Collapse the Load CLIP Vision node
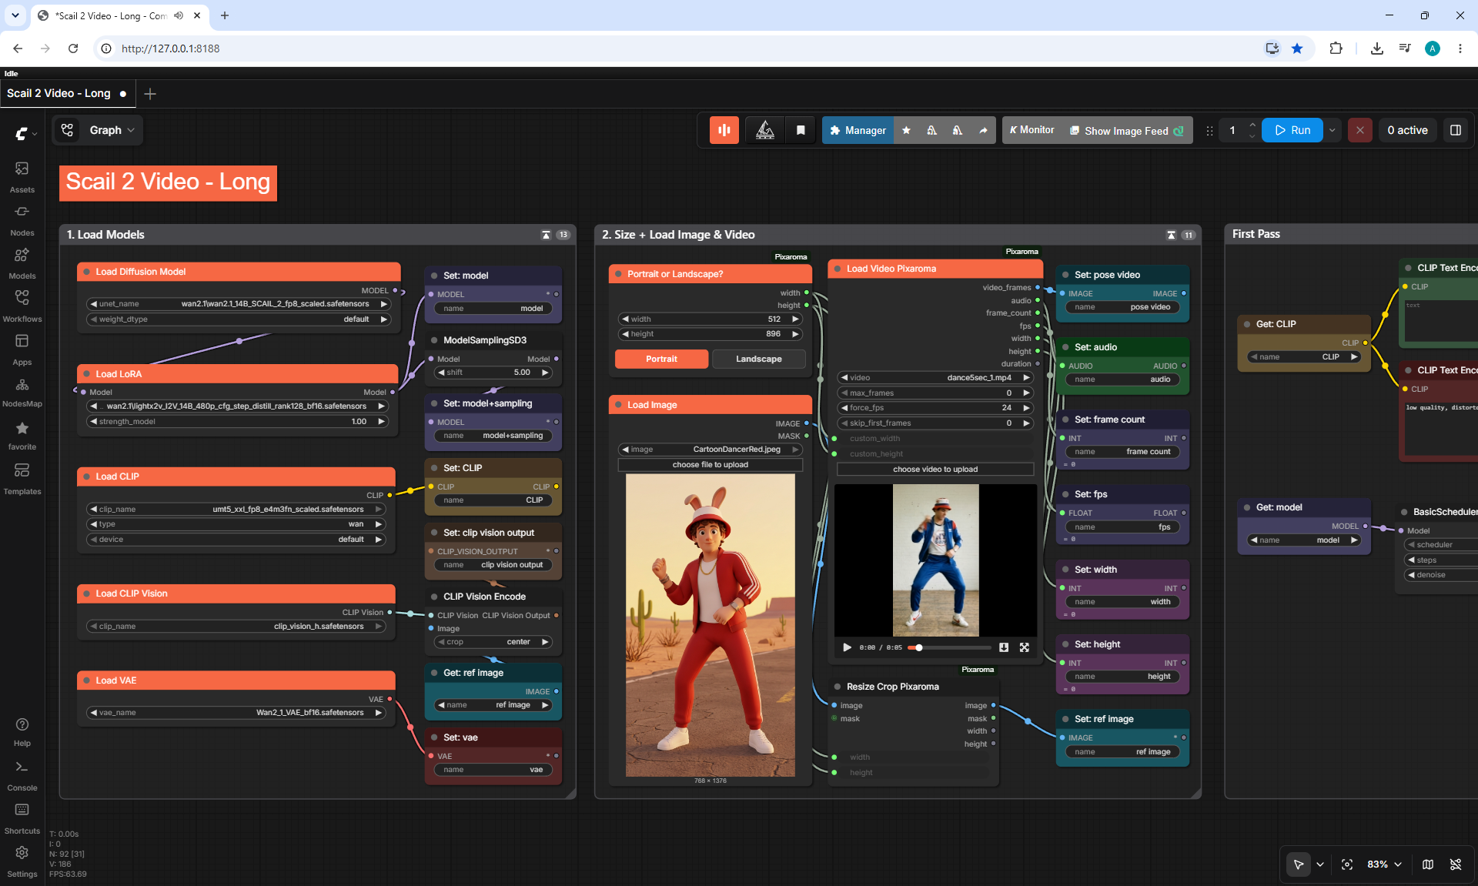Viewport: 1478px width, 886px height. click(87, 593)
